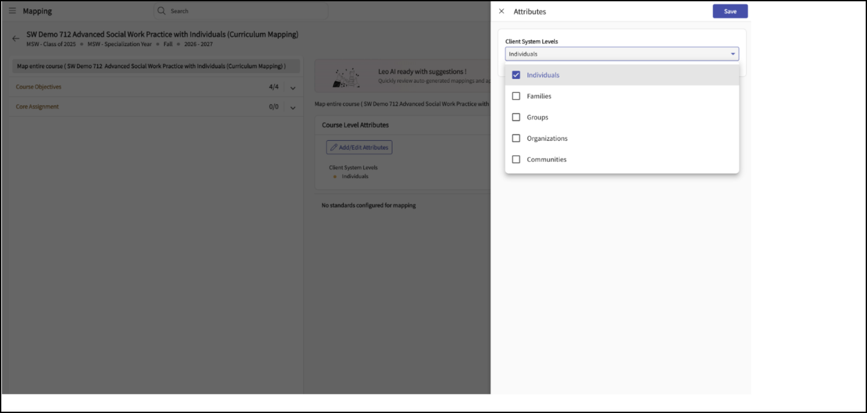Image resolution: width=867 pixels, height=413 pixels.
Task: Check the Communities checkbox
Action: tap(516, 159)
